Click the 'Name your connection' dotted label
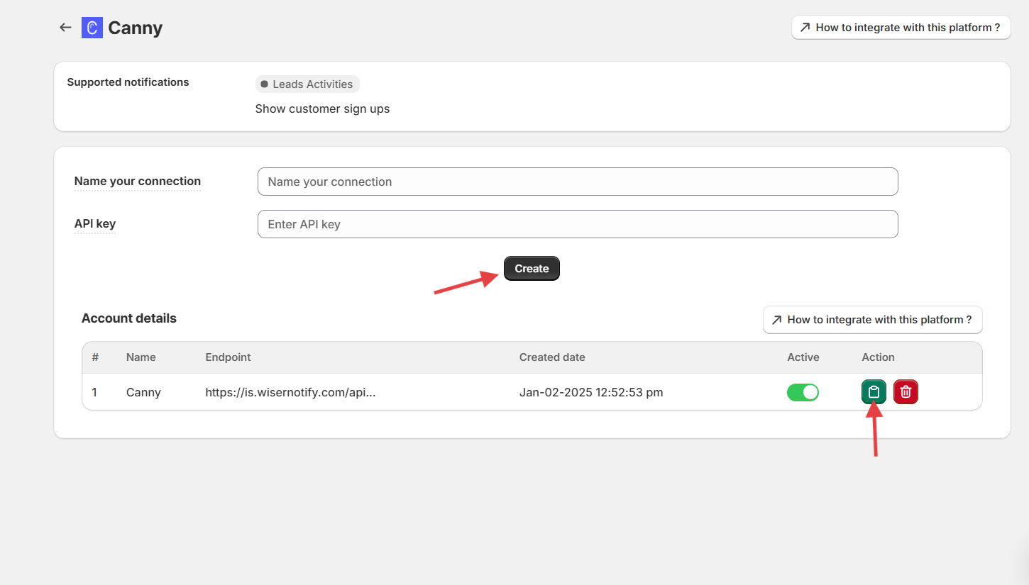The height and width of the screenshot is (585, 1029). 138,182
